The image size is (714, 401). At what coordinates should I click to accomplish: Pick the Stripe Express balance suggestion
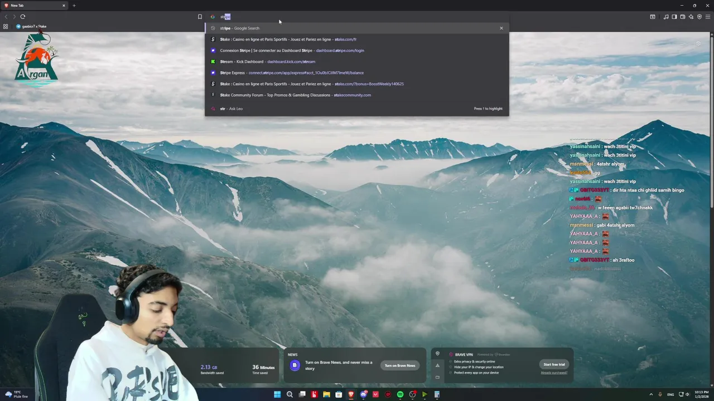pos(357,72)
